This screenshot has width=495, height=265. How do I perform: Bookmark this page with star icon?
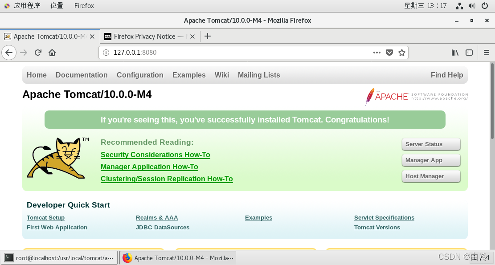[x=401, y=53]
